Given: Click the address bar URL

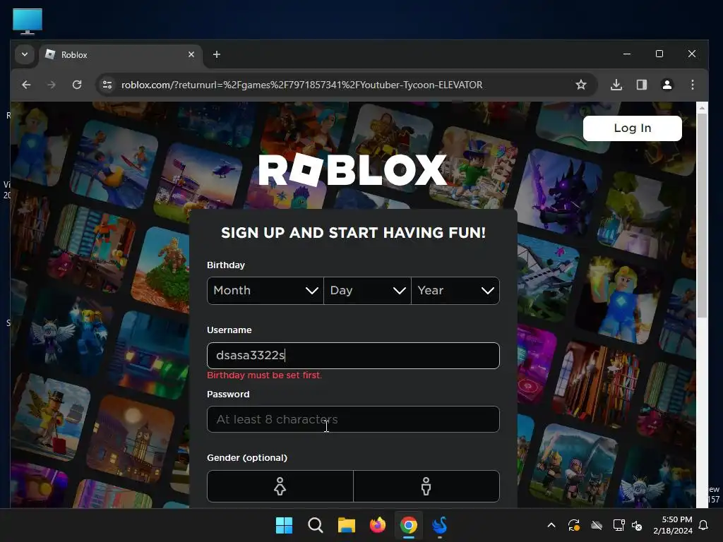Looking at the screenshot, I should (x=302, y=85).
